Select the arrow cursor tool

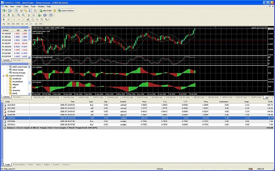click(x=4, y=19)
